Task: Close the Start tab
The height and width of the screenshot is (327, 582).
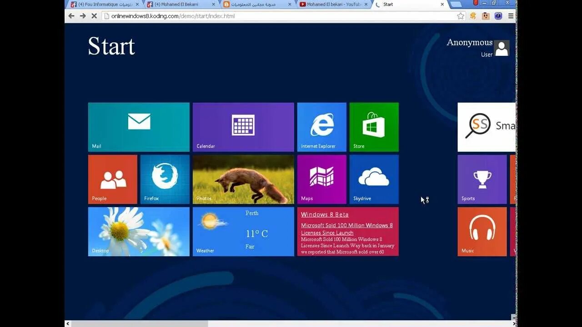Action: 442,5
